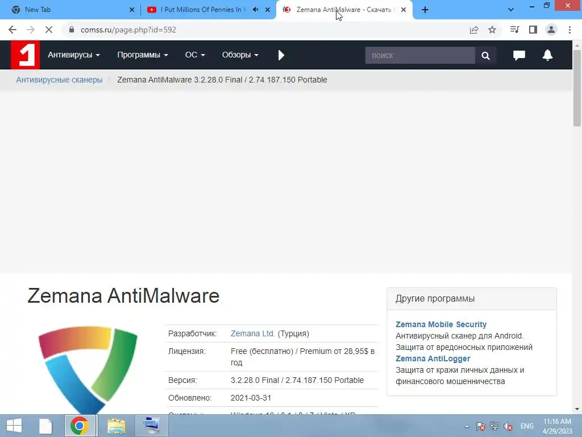The width and height of the screenshot is (582, 437).
Task: Mute the YouTube tab audio speaker icon
Action: (255, 10)
